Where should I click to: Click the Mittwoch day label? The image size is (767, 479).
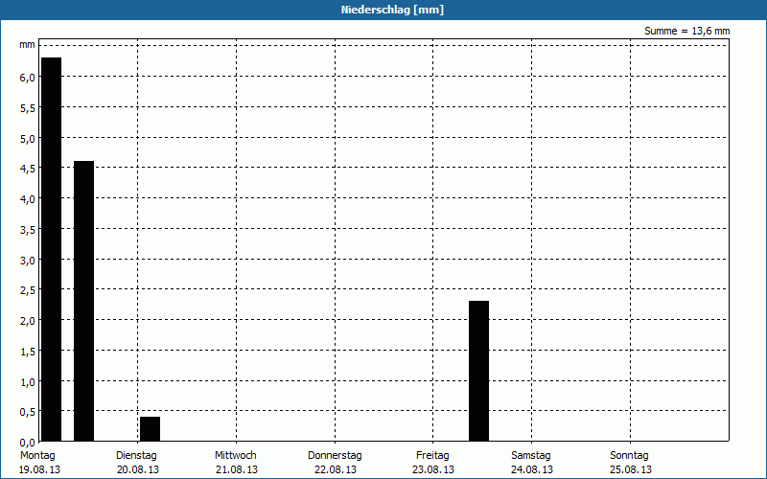click(x=235, y=456)
